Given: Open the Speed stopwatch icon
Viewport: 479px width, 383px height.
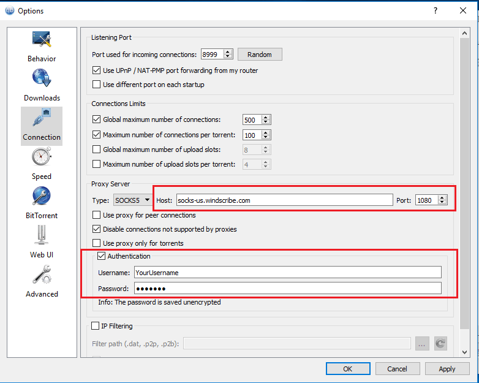Looking at the screenshot, I should coord(42,156).
